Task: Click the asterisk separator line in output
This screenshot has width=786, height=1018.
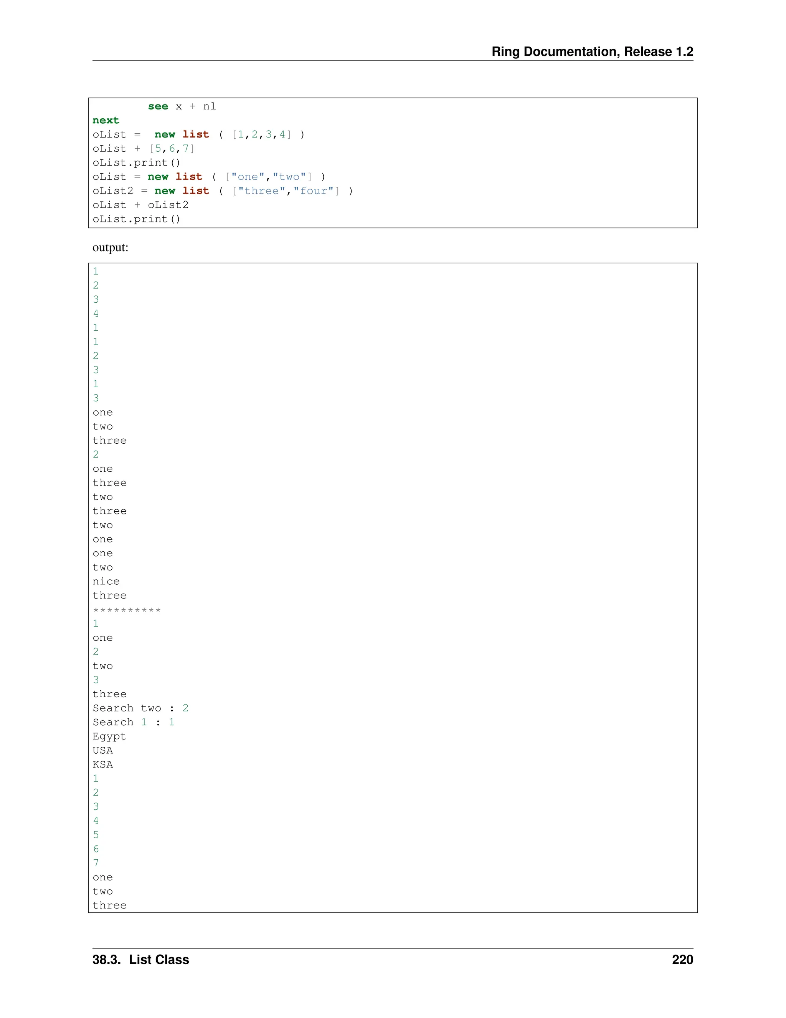Action: [127, 610]
